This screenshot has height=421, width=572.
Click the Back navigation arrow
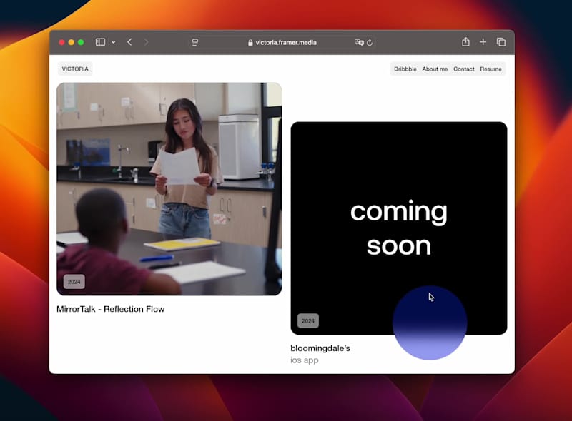[x=129, y=42]
